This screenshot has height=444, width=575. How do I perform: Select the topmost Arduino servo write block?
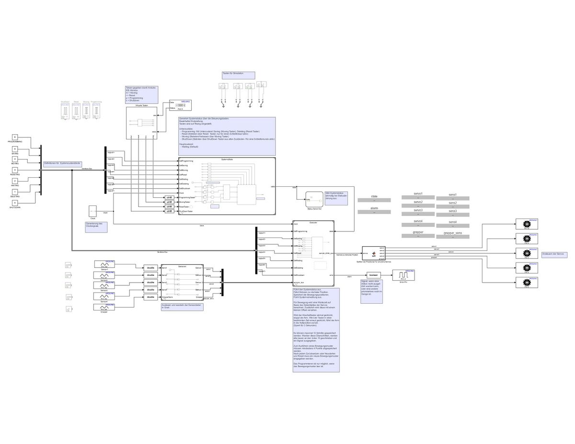[527, 224]
